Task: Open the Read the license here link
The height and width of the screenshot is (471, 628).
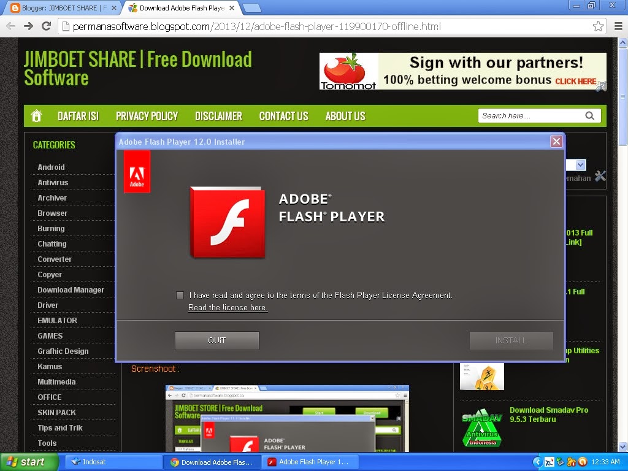Action: point(228,307)
